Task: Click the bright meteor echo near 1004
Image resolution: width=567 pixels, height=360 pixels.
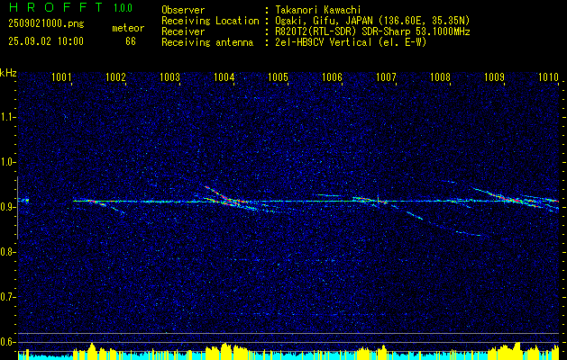Action: (226, 197)
